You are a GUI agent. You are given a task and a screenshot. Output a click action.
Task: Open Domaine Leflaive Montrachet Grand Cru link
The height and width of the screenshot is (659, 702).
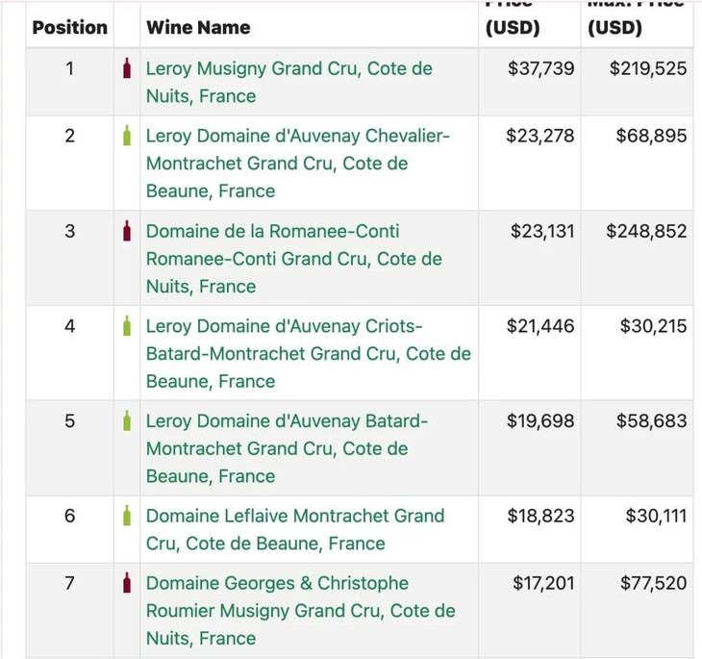coord(295,517)
